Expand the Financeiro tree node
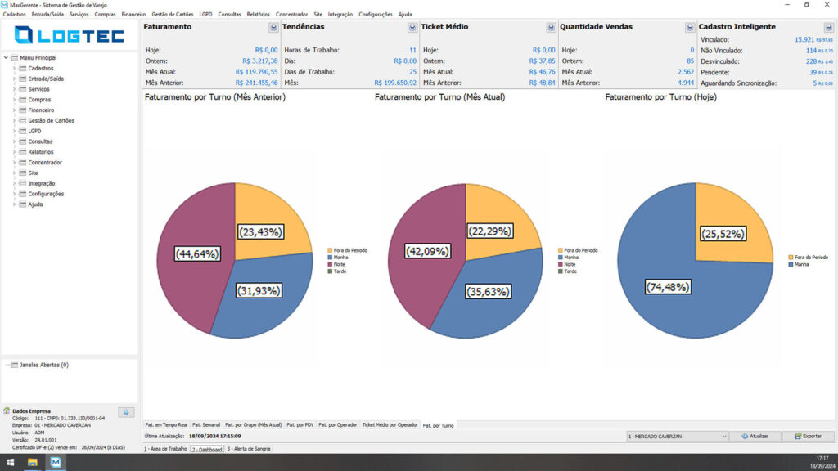The image size is (838, 471). point(15,110)
